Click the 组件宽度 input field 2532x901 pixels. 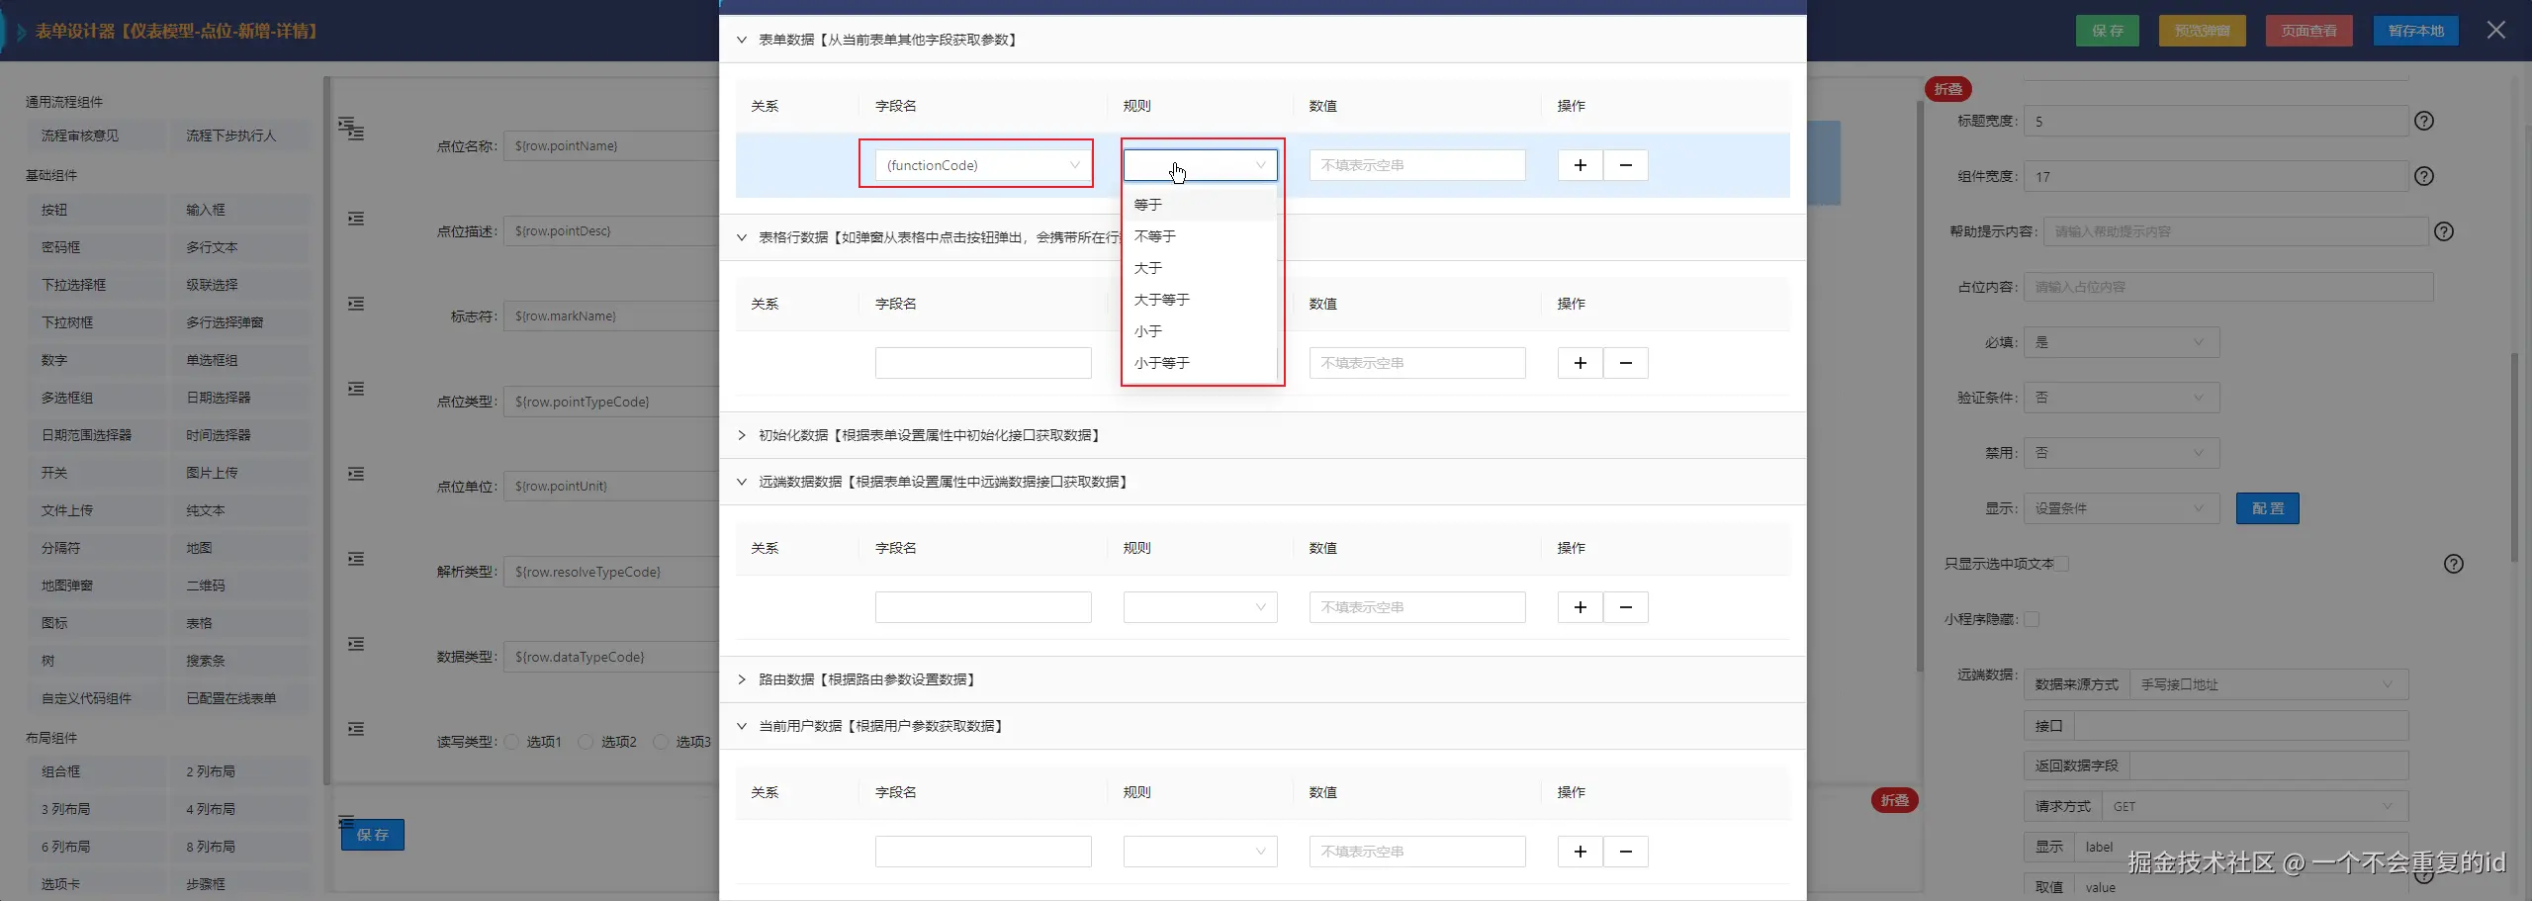[x=2215, y=176]
